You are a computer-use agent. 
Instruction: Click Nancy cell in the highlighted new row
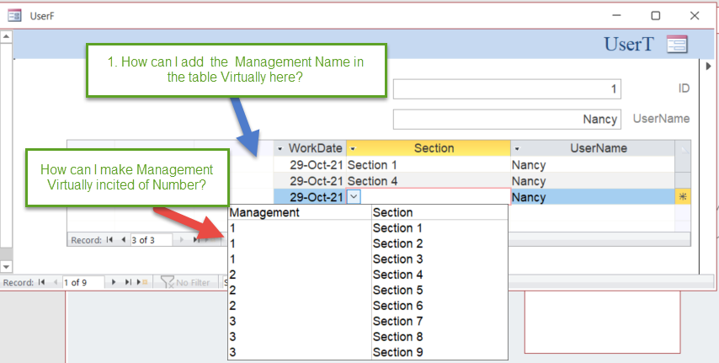[x=593, y=197]
